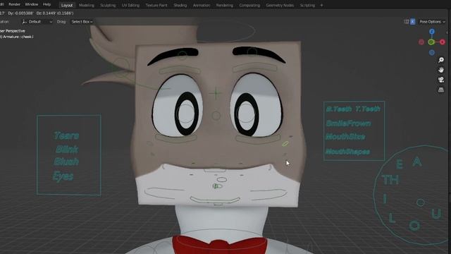Expand the sidebar with the edge arrow
Viewport: 451px width, 254px height.
point(447,32)
